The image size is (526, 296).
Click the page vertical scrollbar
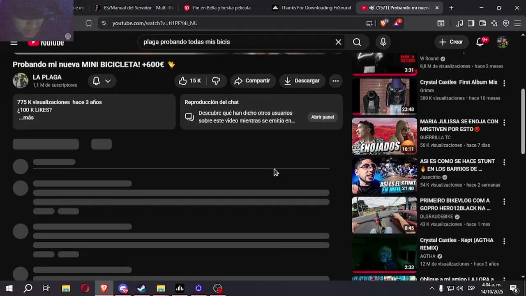coord(523,121)
